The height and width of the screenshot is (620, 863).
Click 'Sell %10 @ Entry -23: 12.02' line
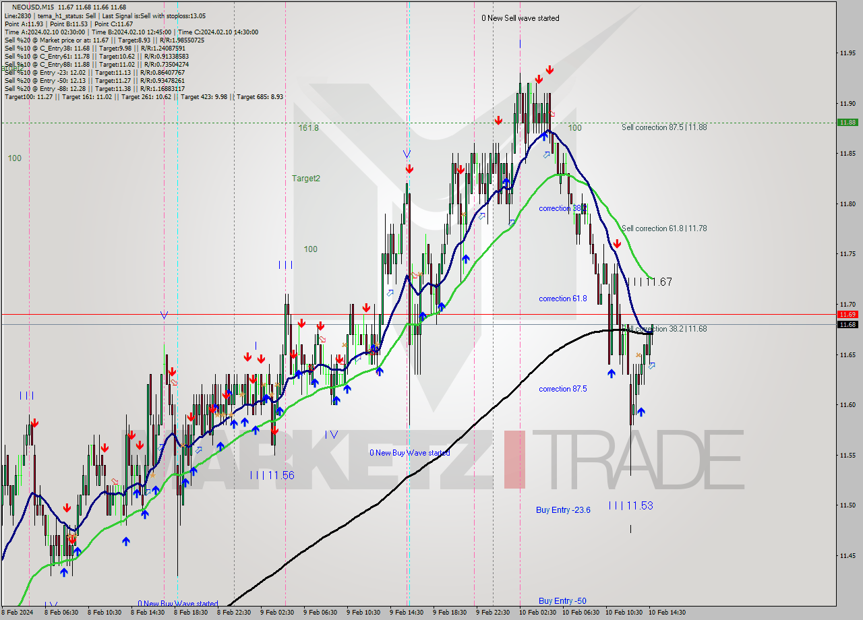[x=96, y=72]
